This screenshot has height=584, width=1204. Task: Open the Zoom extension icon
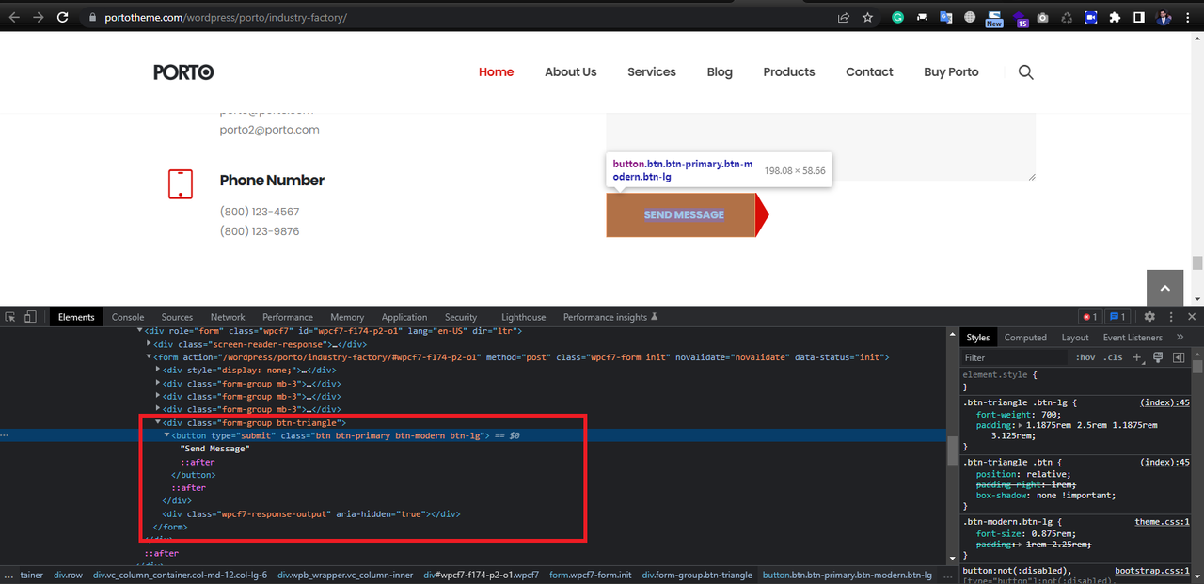click(1091, 17)
